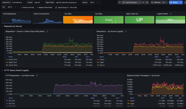Sort Source × Status legend by Last *
Image resolution: width=186 pixels, height=109 pixels.
[x=88, y=57]
